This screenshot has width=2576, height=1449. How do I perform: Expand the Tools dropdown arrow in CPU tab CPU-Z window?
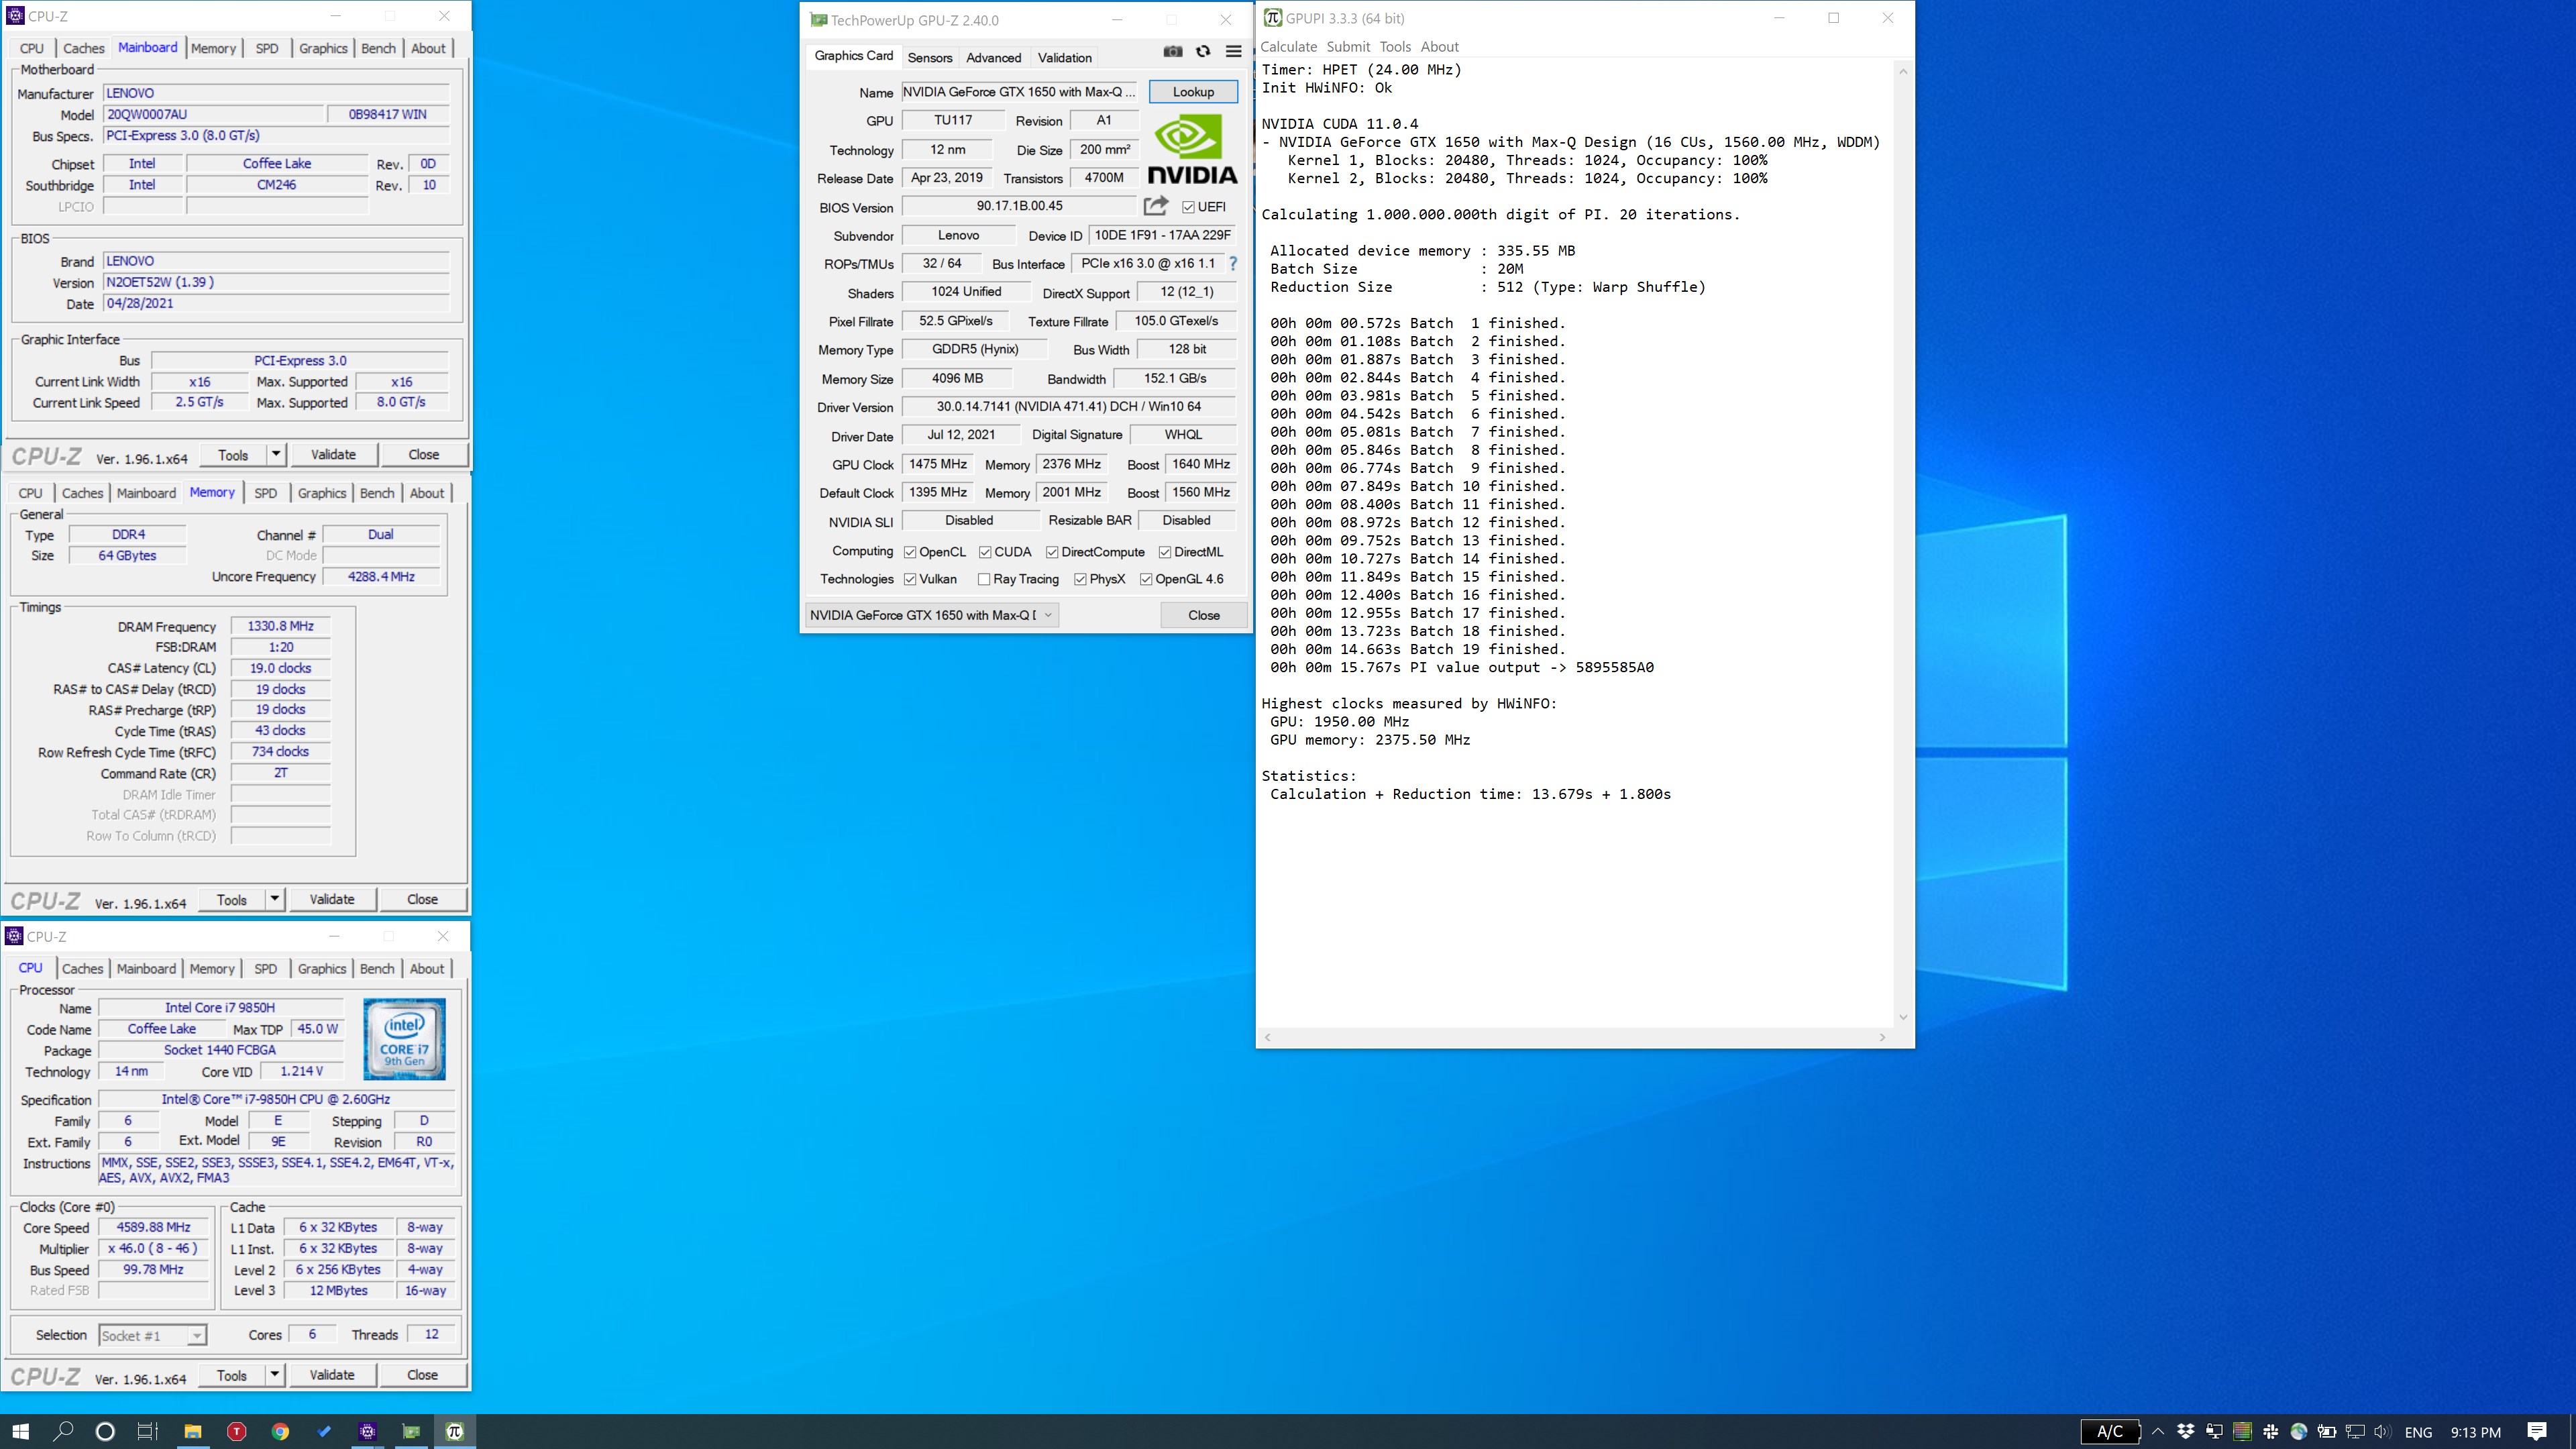tap(275, 1375)
